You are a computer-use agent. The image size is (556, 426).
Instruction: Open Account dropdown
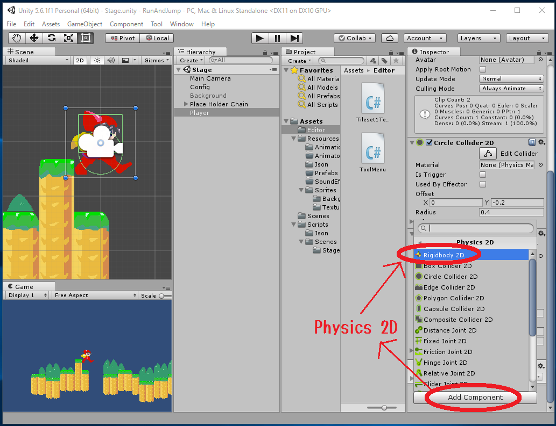click(x=425, y=38)
